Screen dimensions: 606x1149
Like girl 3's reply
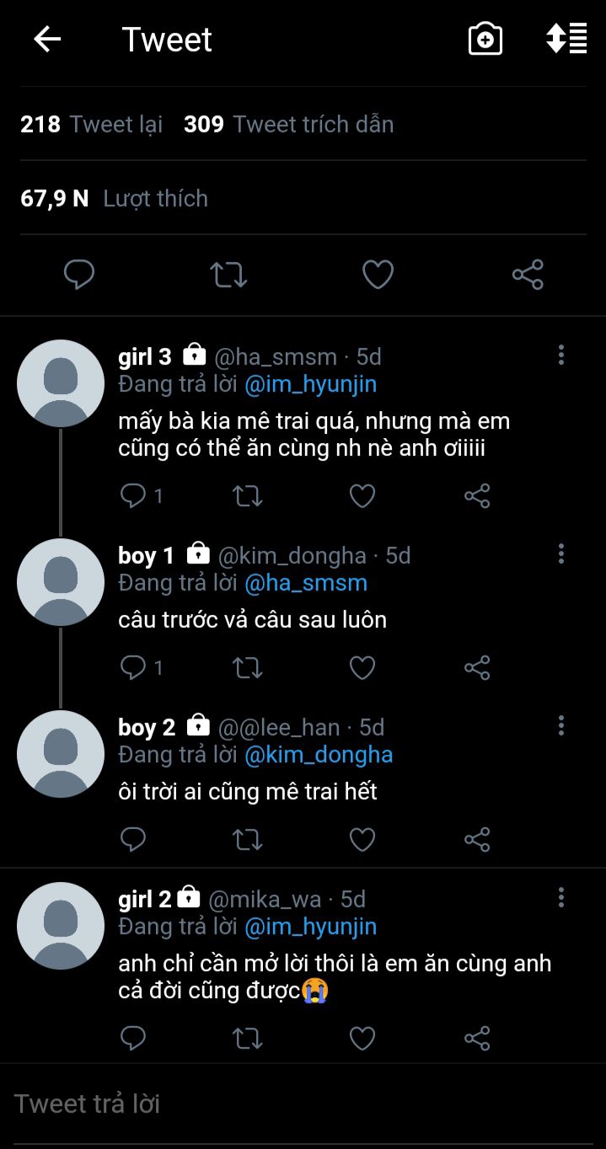click(362, 496)
